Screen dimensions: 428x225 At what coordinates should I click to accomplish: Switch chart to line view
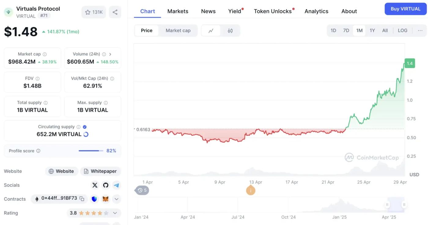point(211,31)
